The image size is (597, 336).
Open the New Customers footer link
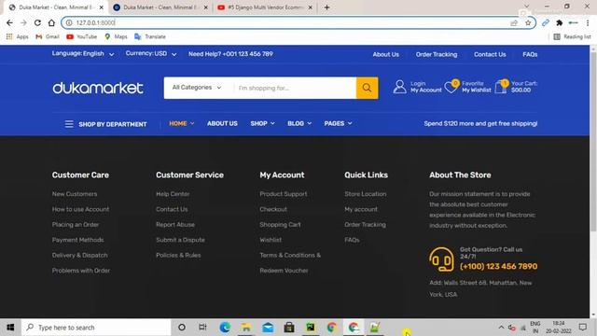pyautogui.click(x=75, y=194)
